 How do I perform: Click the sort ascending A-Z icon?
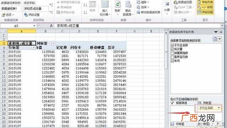[85, 5]
